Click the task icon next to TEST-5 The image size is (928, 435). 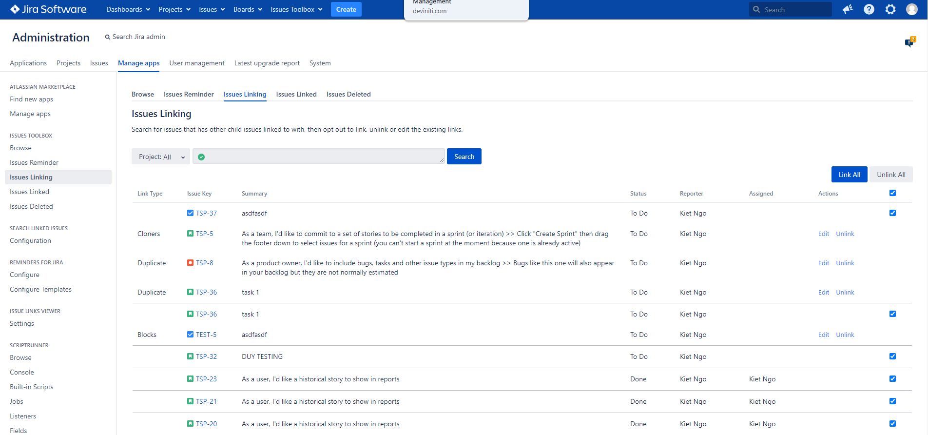coord(190,335)
